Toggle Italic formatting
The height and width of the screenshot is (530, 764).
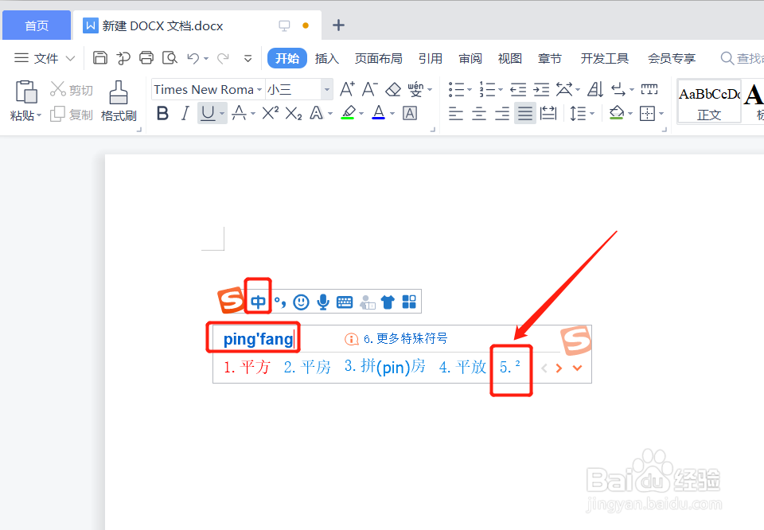click(x=185, y=114)
